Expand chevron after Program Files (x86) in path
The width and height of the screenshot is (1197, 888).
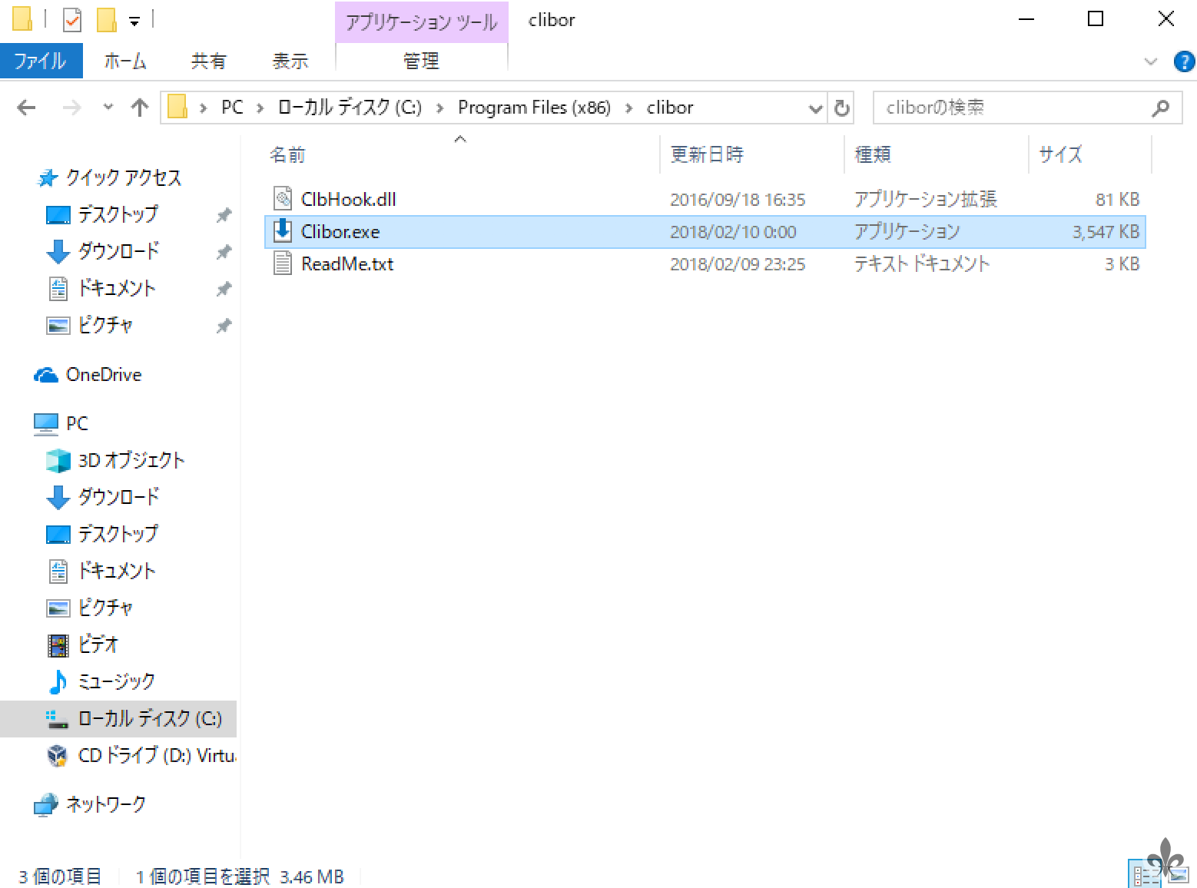629,108
